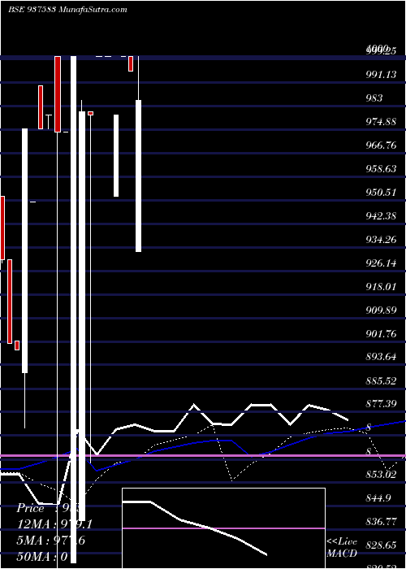Image resolution: width=406 pixels, height=569 pixels.
Task: Click the 5MA value legend text
Action: coord(50,541)
